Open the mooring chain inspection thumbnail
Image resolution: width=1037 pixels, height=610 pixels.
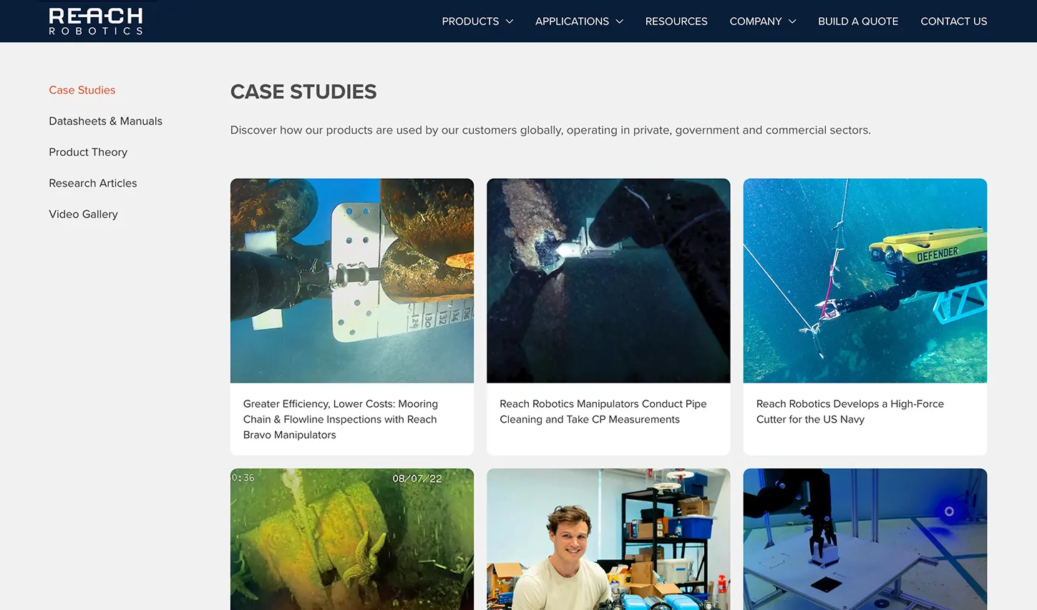tap(352, 280)
